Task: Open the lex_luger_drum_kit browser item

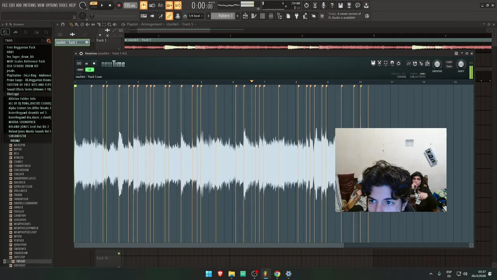Action: click(20, 57)
